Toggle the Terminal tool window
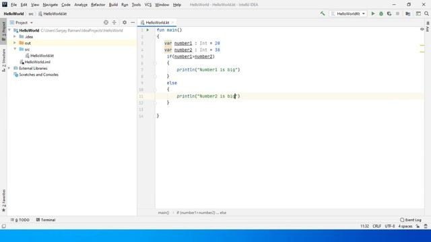The height and width of the screenshot is (242, 431). pyautogui.click(x=46, y=220)
